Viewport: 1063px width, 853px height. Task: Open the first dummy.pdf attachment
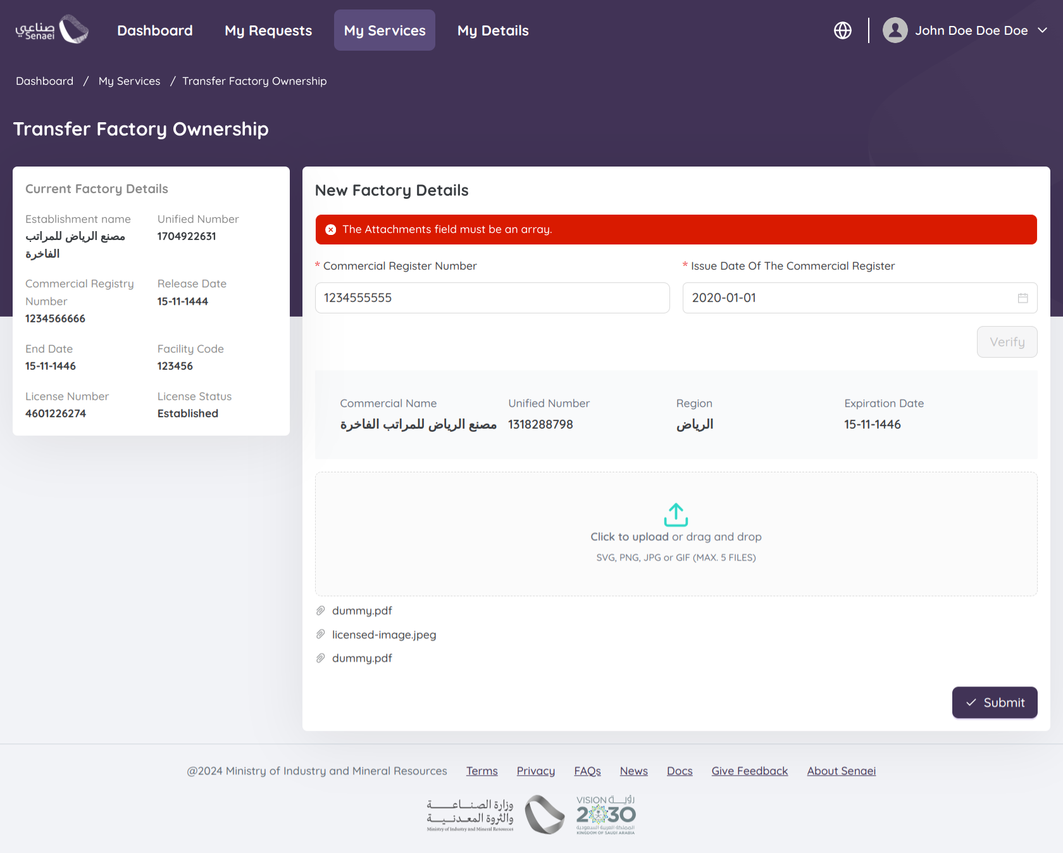(362, 610)
